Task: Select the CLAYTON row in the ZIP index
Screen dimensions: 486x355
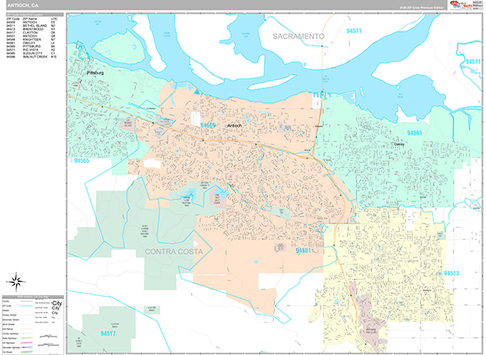Action: (32, 32)
